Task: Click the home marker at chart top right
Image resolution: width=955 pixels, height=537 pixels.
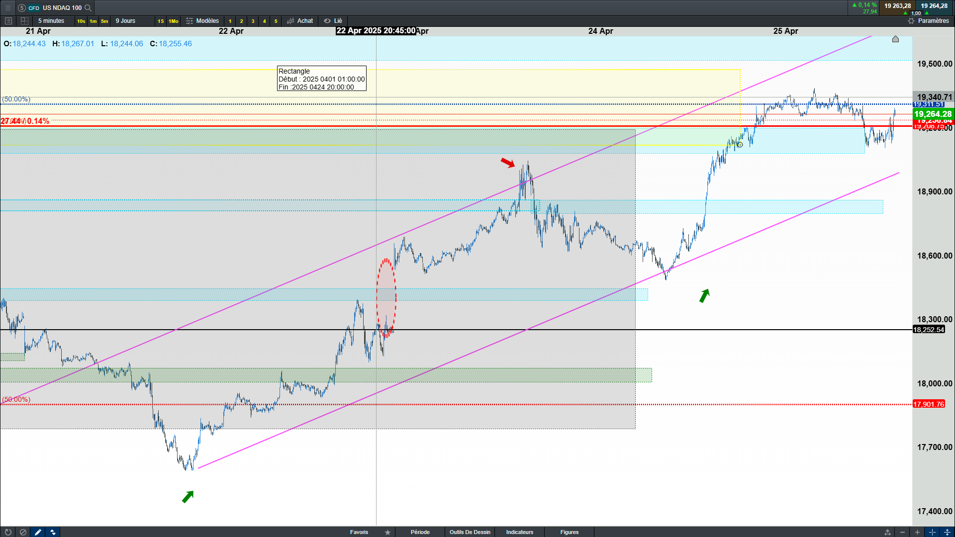Action: 895,39
